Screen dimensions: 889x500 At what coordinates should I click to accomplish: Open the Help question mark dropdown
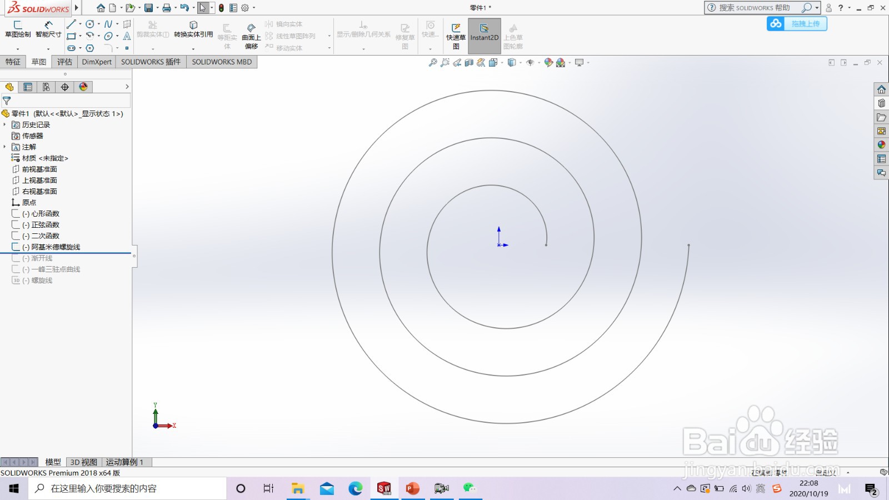pos(850,8)
